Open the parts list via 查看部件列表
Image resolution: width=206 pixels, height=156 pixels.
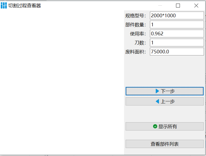tap(165, 144)
